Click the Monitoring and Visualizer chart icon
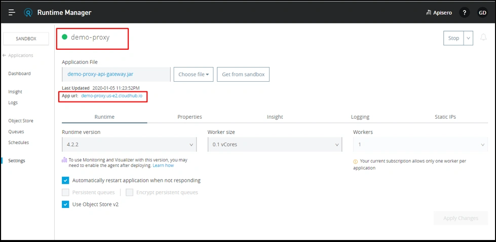This screenshot has width=496, height=242. [64, 160]
